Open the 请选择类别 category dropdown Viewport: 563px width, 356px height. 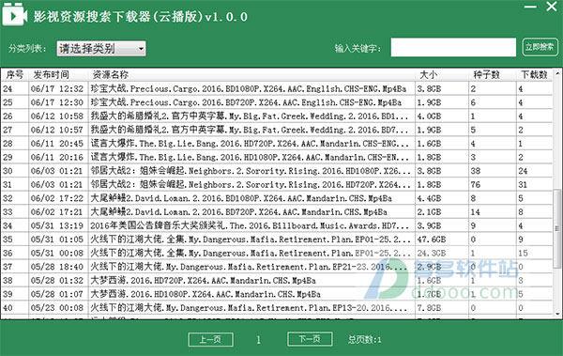(101, 49)
